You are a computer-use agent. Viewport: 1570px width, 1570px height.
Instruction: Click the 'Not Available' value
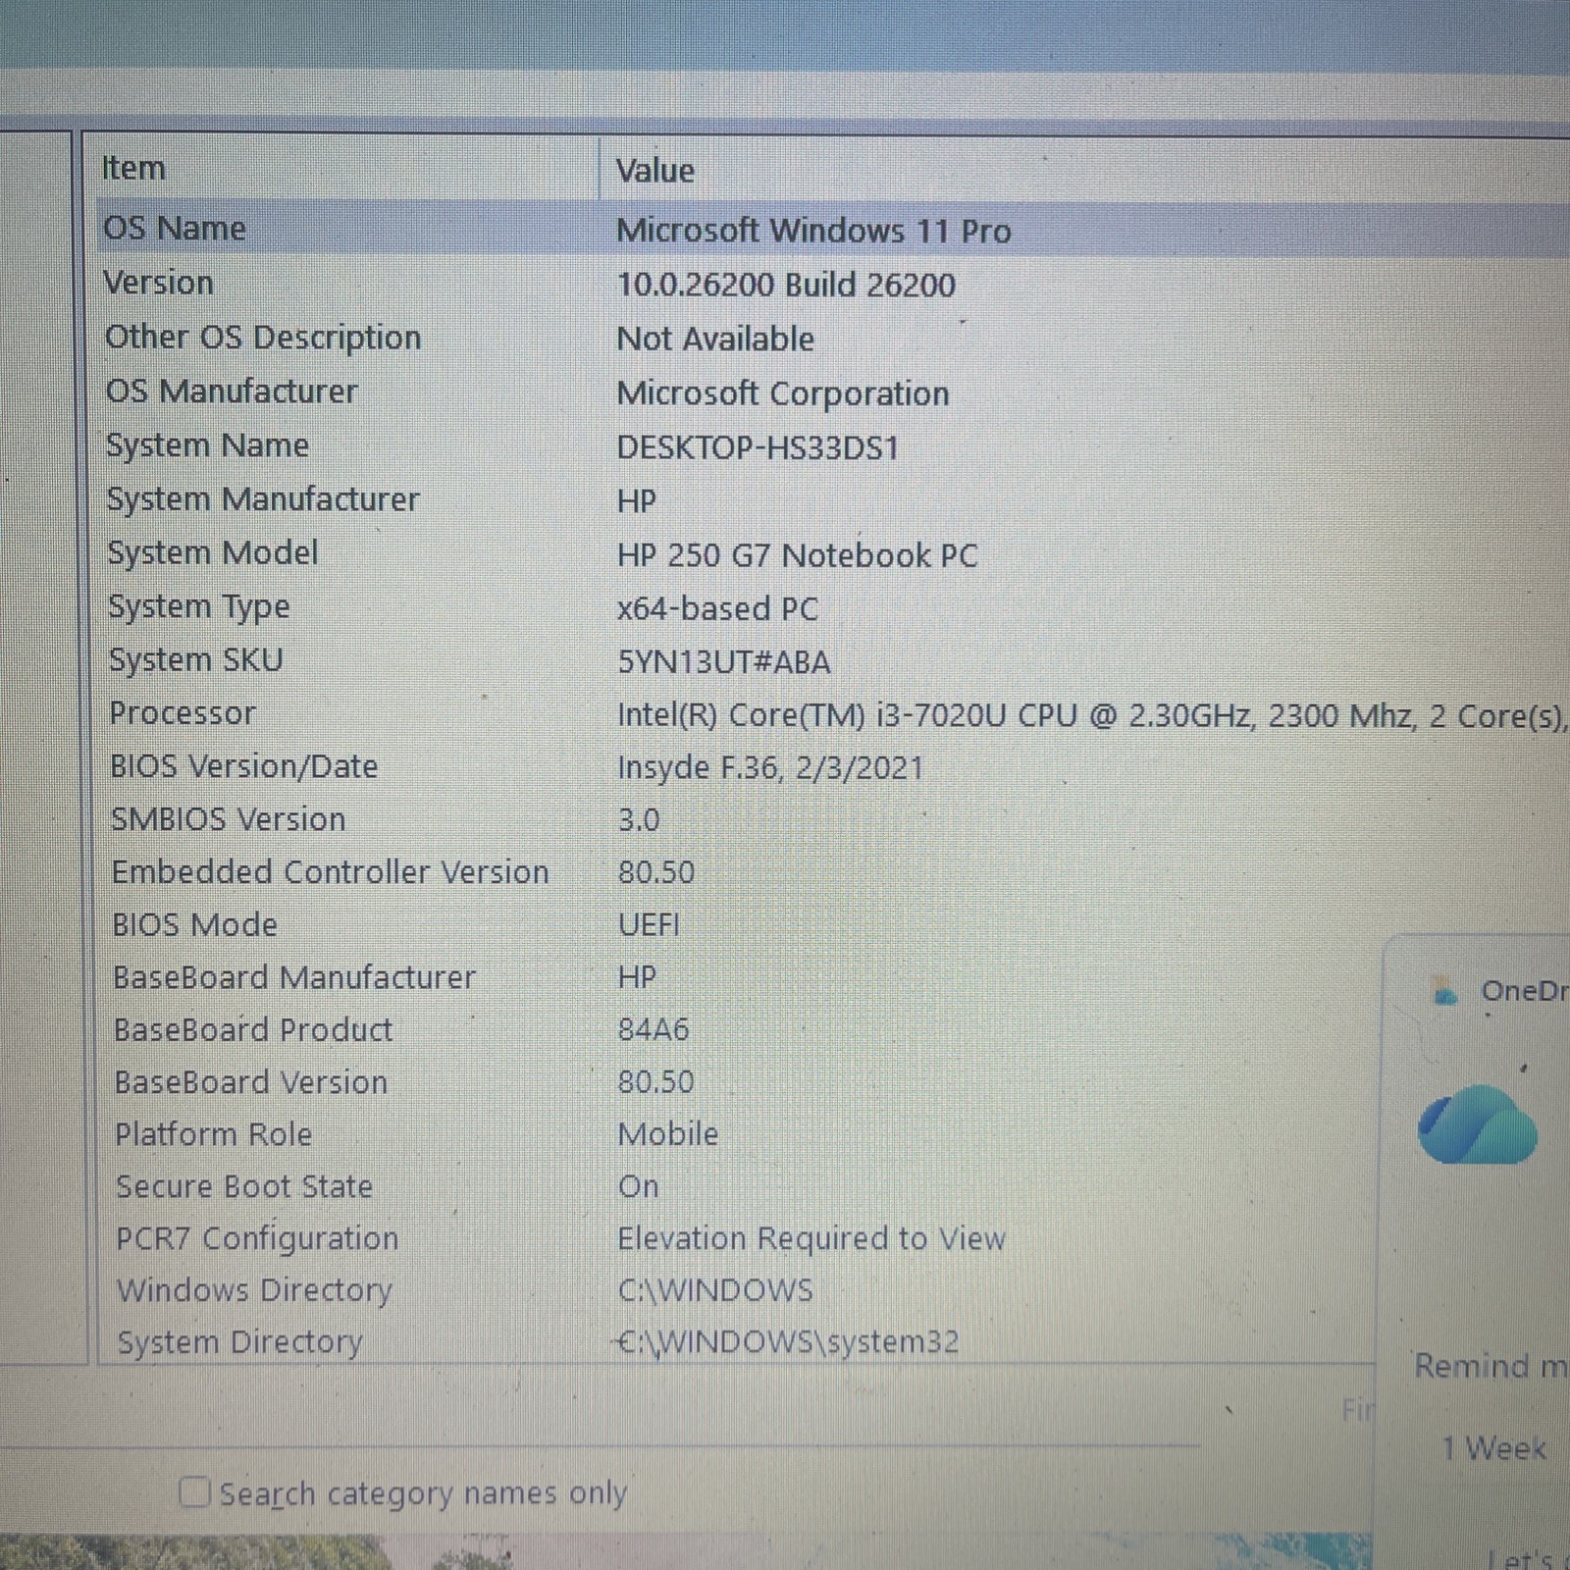tap(715, 339)
